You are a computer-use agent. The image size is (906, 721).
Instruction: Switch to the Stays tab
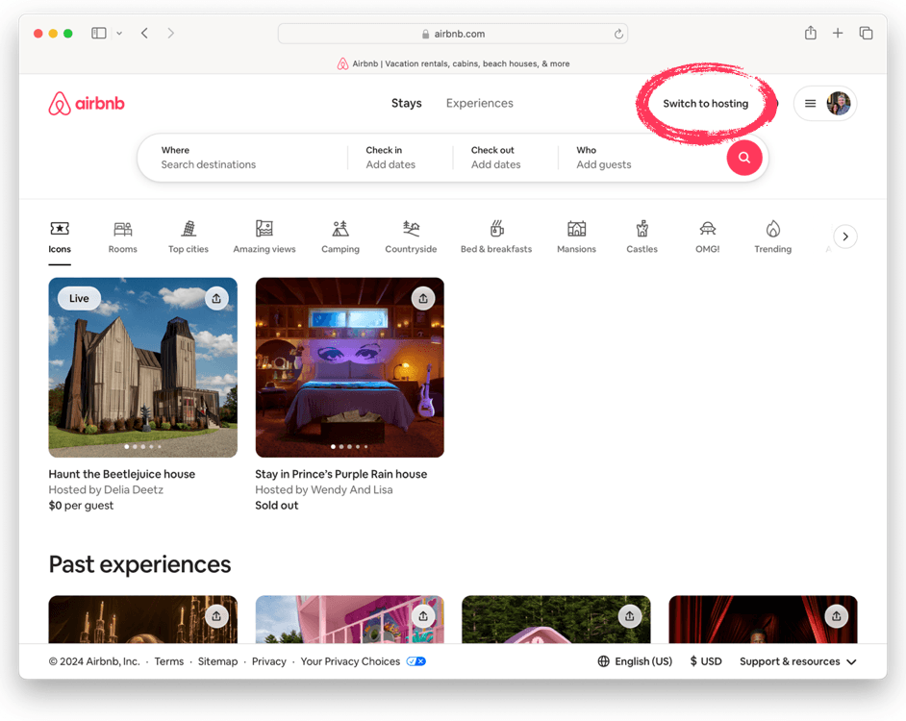point(406,103)
